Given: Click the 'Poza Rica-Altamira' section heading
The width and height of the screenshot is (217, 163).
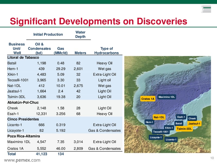Looking at the screenshot, I should click(24, 136).
